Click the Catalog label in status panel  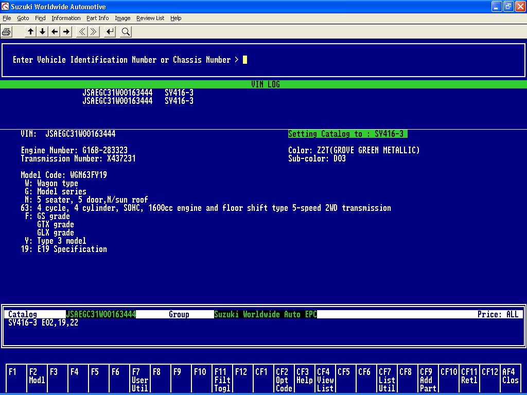click(22, 314)
